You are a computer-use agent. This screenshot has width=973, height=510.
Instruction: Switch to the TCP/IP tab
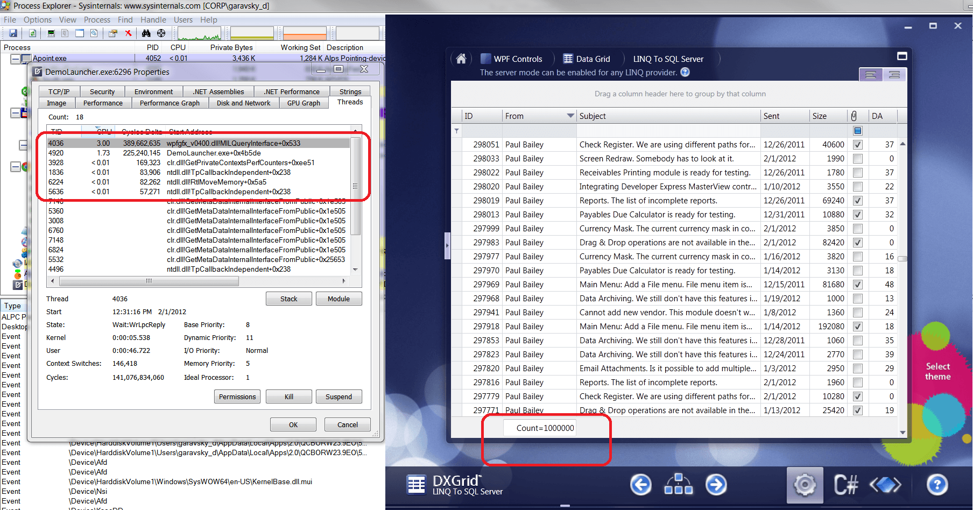(x=59, y=92)
